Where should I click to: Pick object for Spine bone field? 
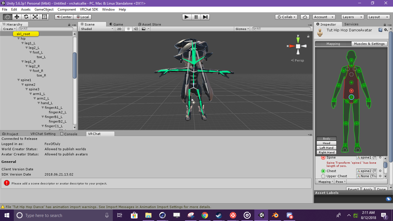pos(380,157)
